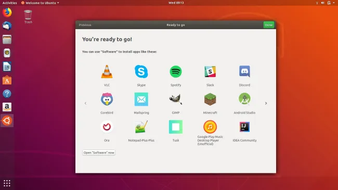Image resolution: width=338 pixels, height=190 pixels.
Task: Go back with the Previous button
Action: (x=85, y=25)
